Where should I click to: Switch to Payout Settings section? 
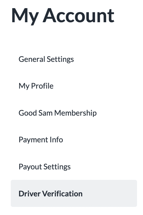click(x=45, y=167)
